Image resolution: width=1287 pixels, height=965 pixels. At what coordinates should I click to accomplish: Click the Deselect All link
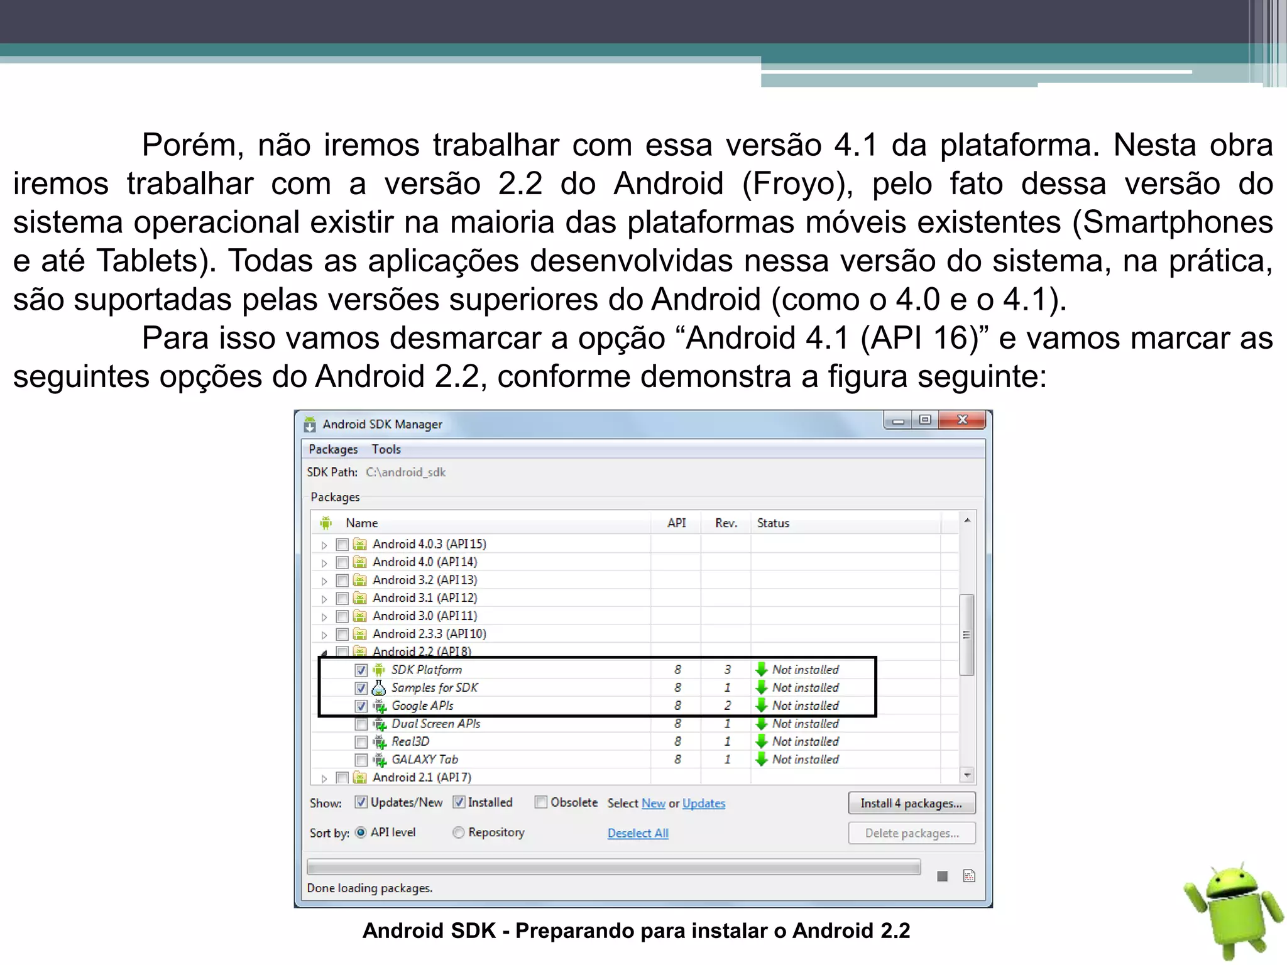(x=638, y=833)
